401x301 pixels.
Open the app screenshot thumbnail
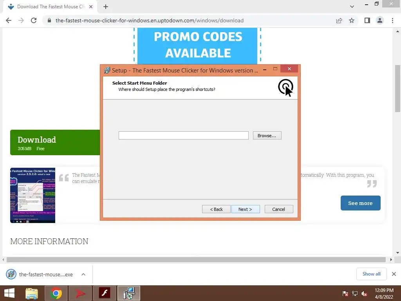click(33, 195)
